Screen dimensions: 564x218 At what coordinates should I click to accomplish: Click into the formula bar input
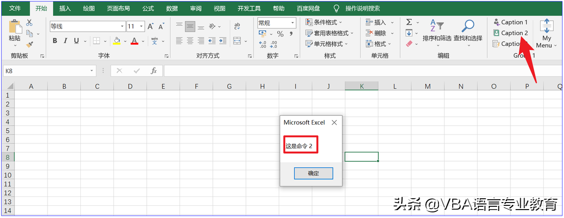(x=362, y=71)
